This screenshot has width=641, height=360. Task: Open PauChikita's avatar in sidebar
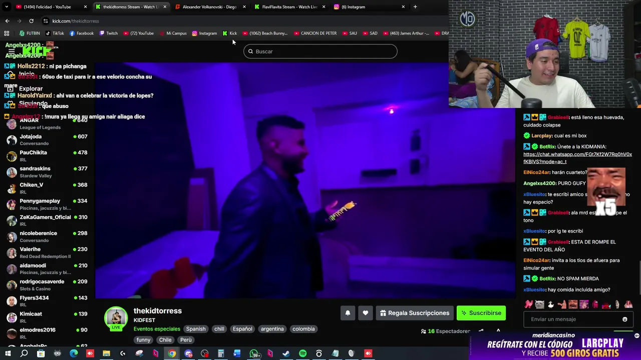12,156
